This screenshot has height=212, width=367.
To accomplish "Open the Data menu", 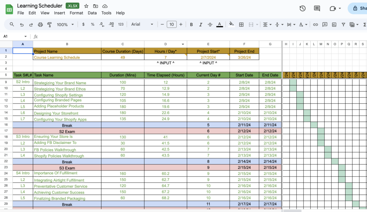I will [92, 13].
